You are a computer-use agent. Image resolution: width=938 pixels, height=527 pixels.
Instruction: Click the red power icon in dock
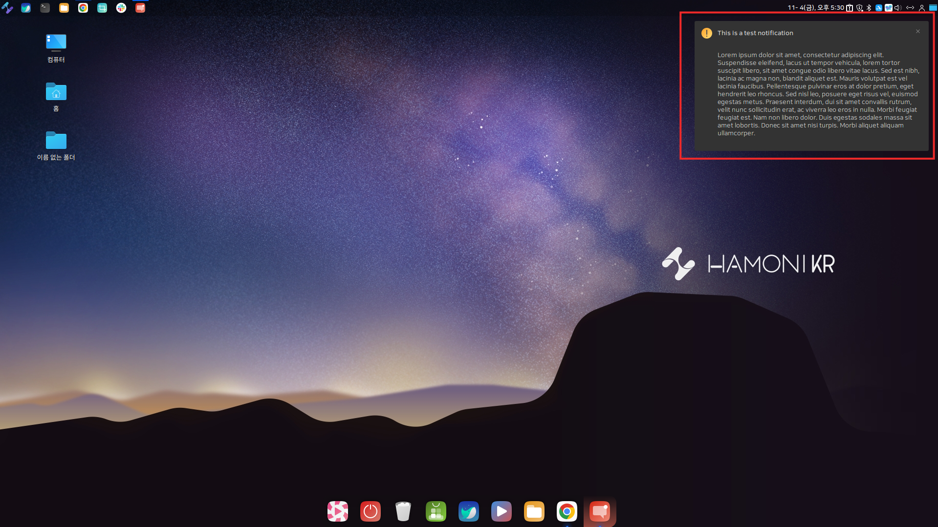[371, 511]
